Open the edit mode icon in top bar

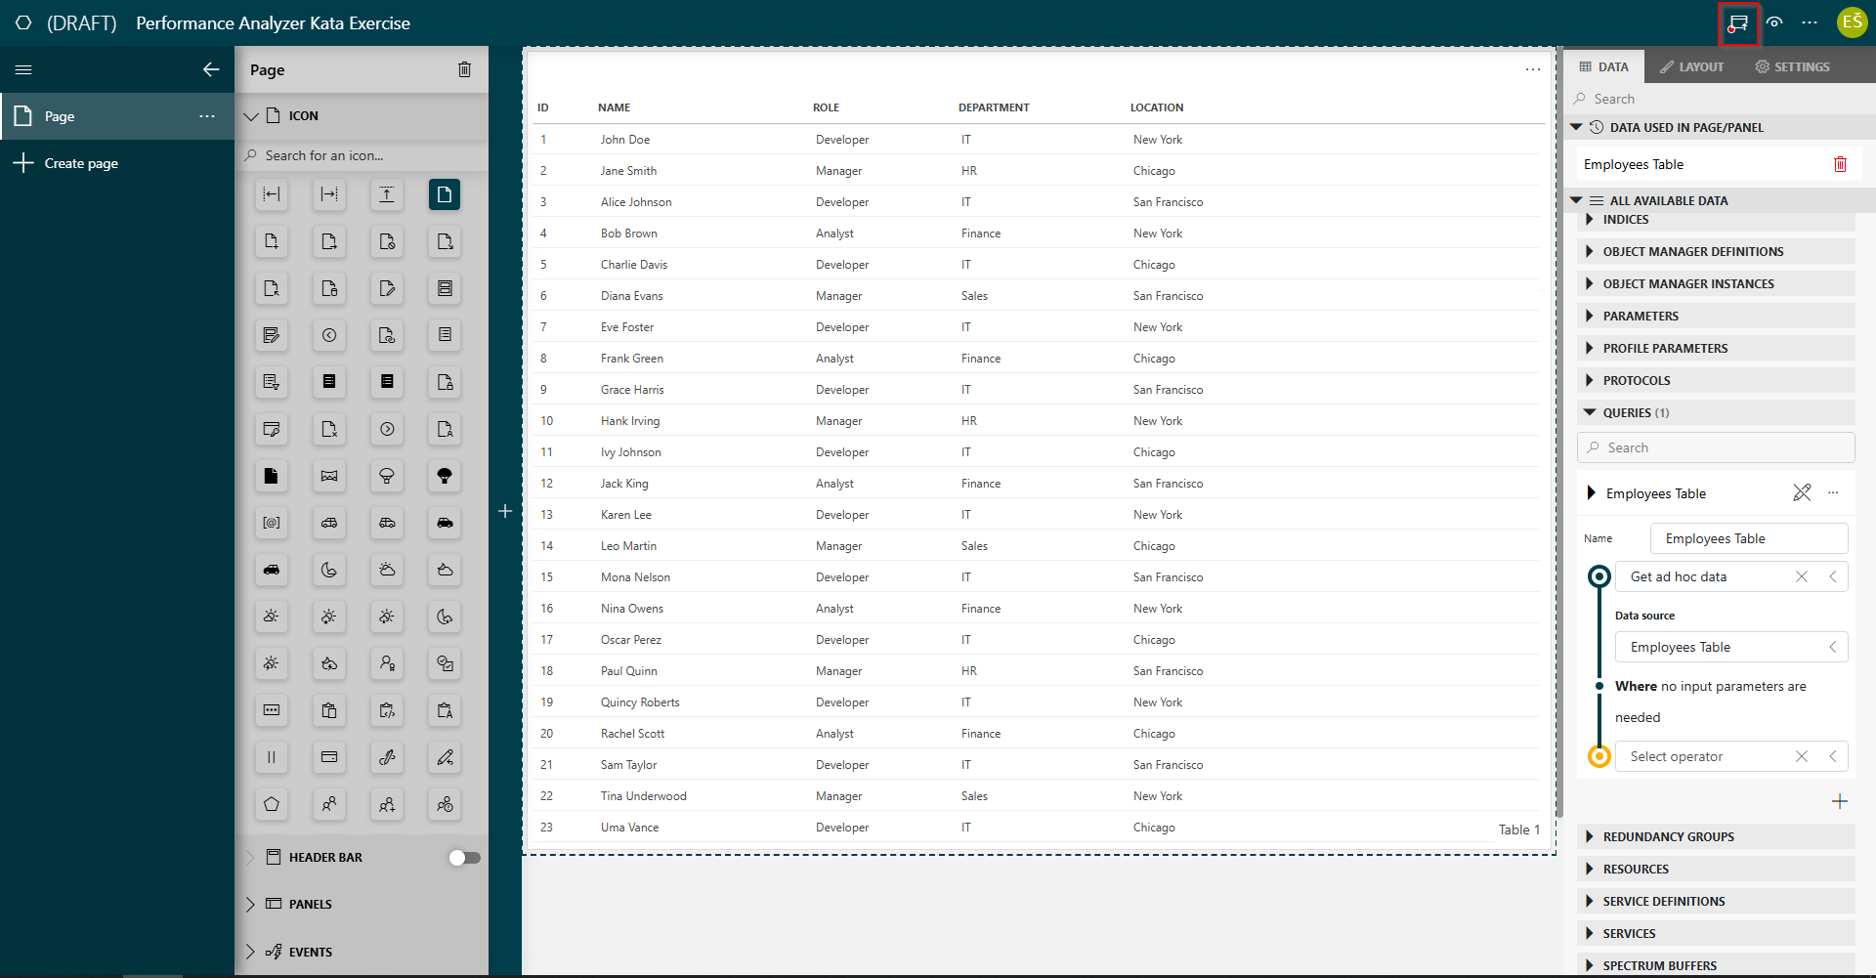click(x=1738, y=22)
